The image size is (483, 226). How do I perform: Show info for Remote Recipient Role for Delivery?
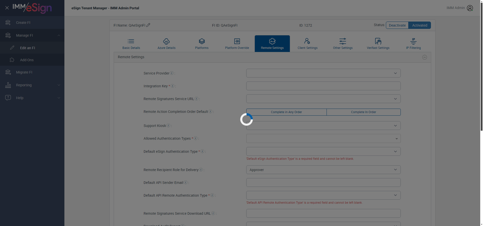point(201,170)
